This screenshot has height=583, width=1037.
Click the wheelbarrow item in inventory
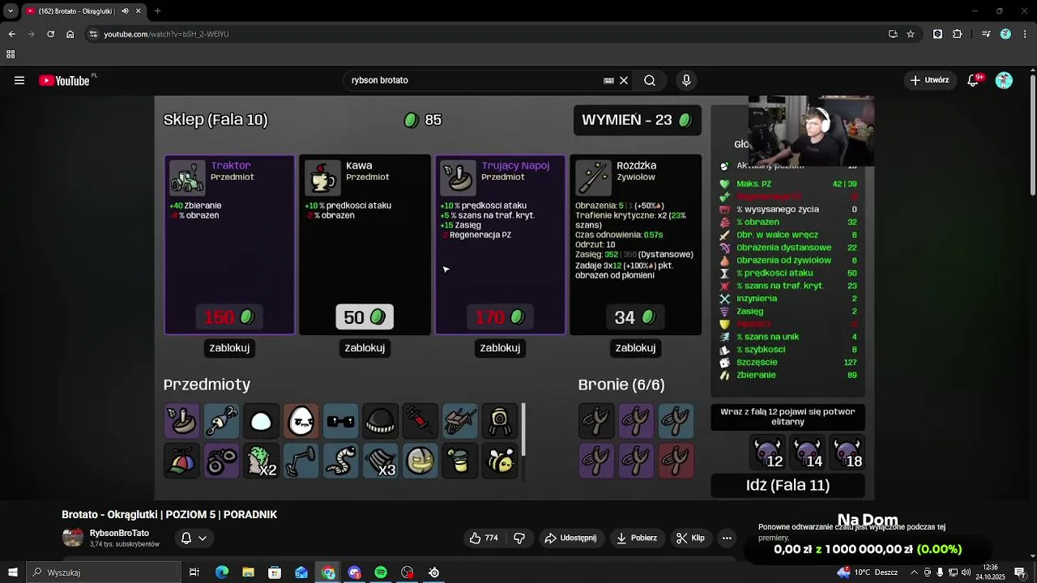click(x=460, y=421)
